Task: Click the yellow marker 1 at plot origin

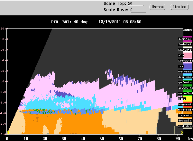Action: (x=8, y=133)
